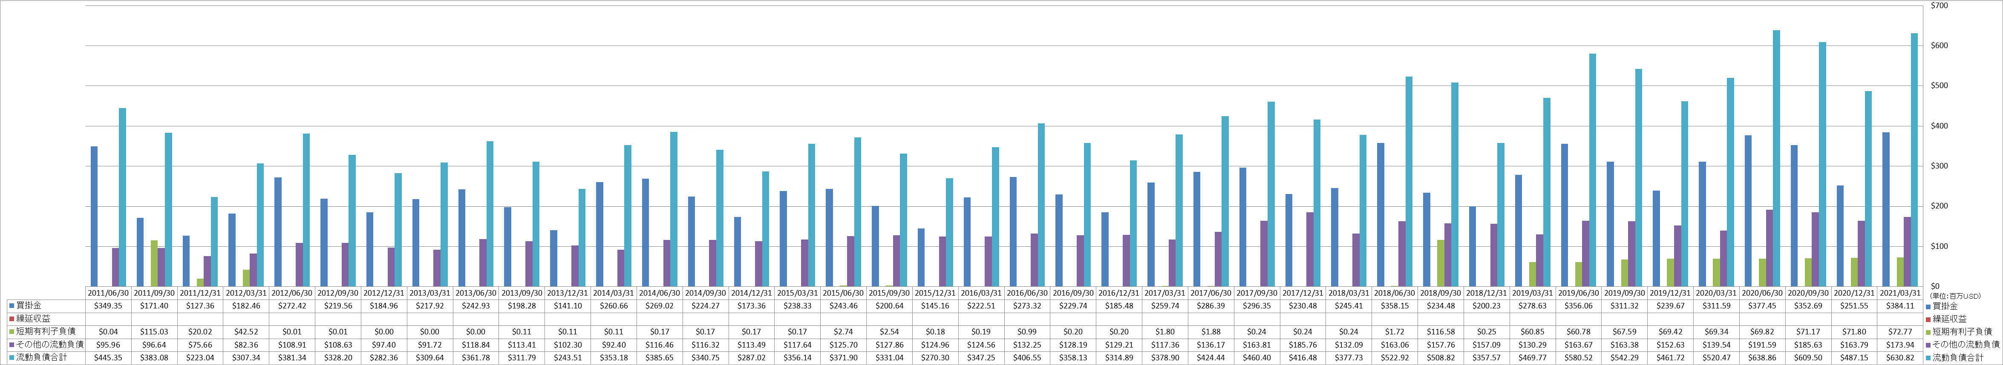The height and width of the screenshot is (365, 2003).
Task: Select その他の流動負債 row label in data table
Action: (x=49, y=344)
